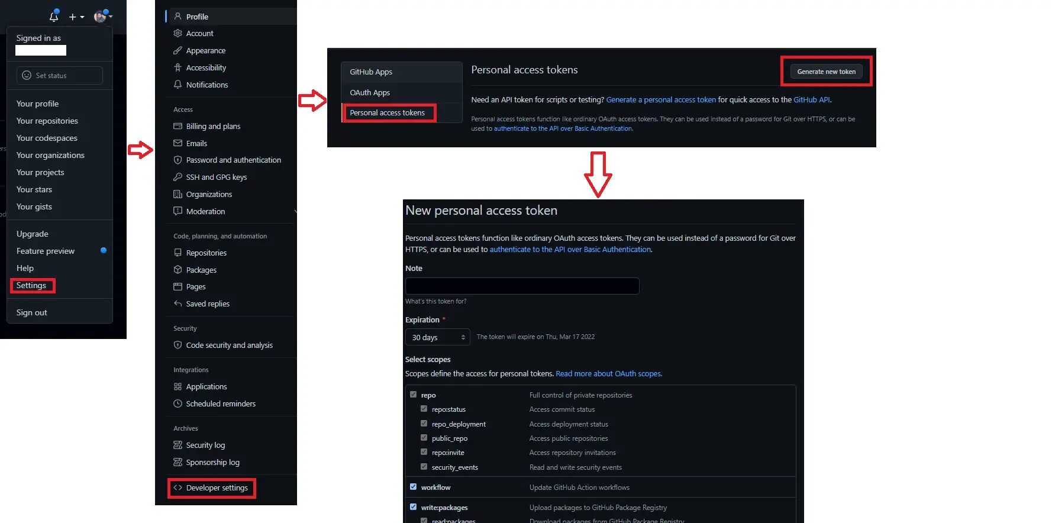
Task: Open Settings in the user menu
Action: pos(31,285)
